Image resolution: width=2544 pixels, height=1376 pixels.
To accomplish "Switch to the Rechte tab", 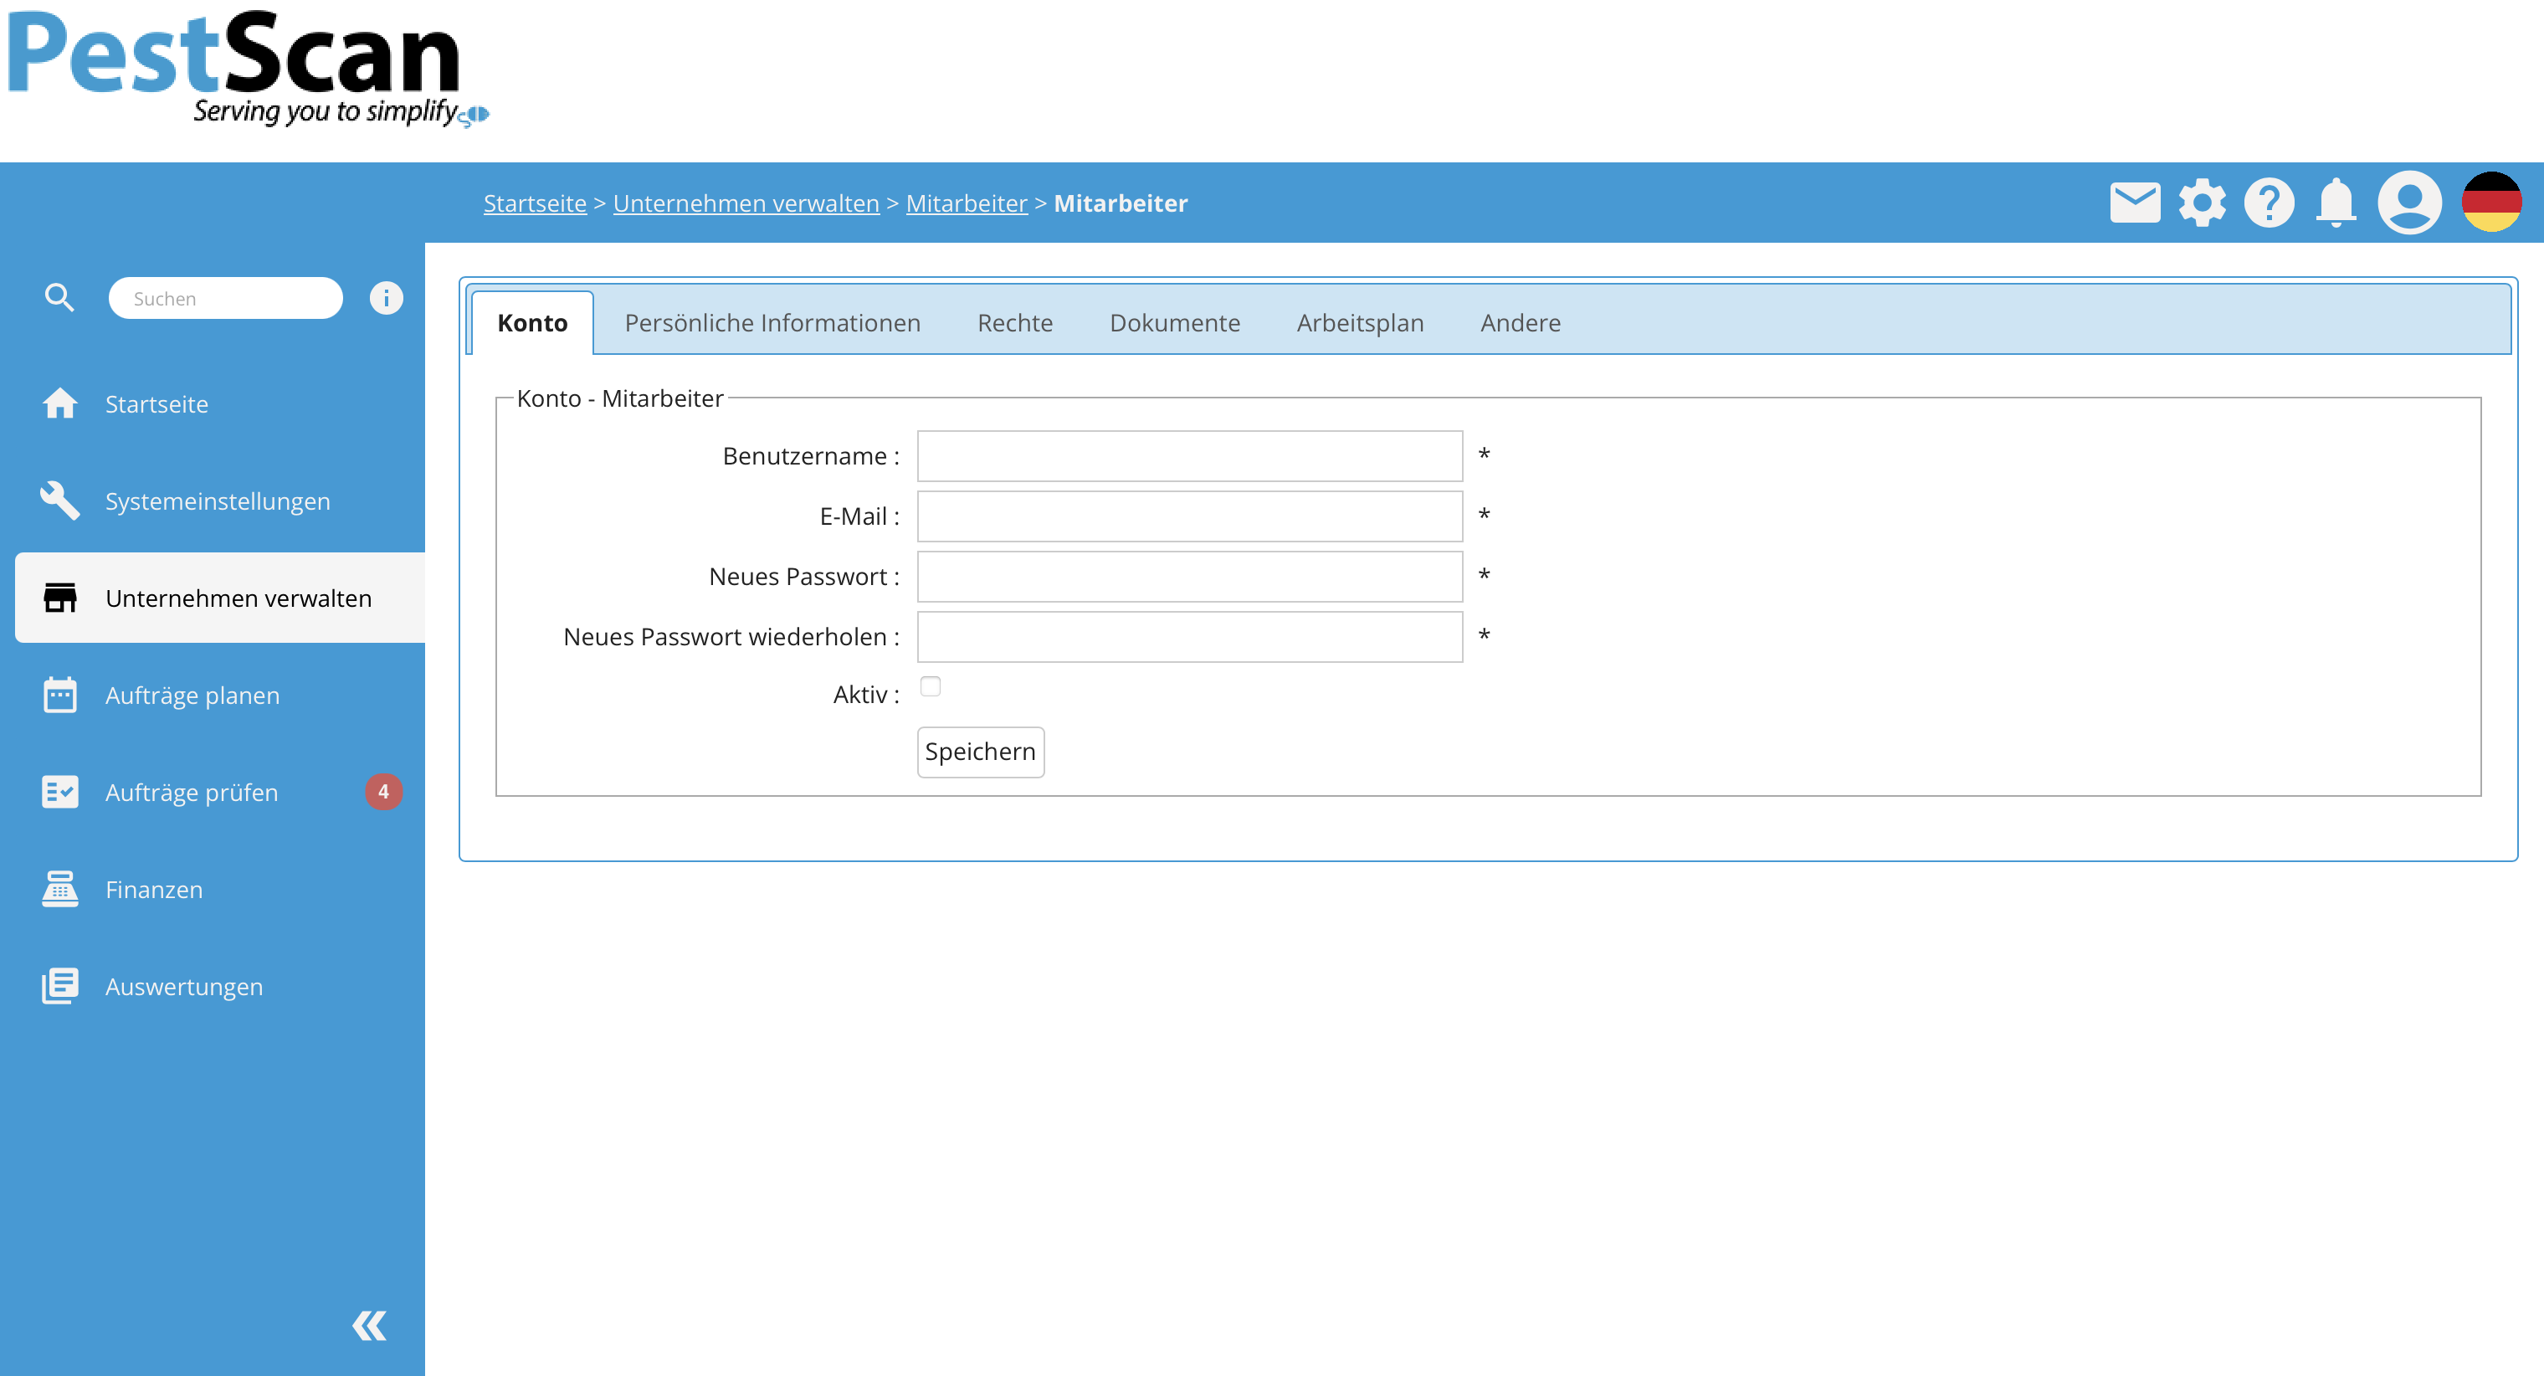I will 1014,323.
